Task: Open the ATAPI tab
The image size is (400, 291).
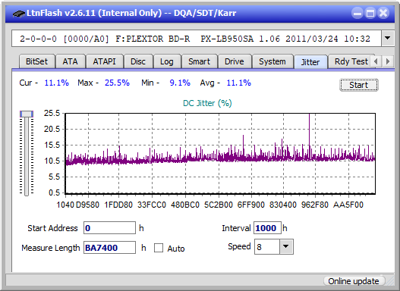Action: pyautogui.click(x=104, y=61)
